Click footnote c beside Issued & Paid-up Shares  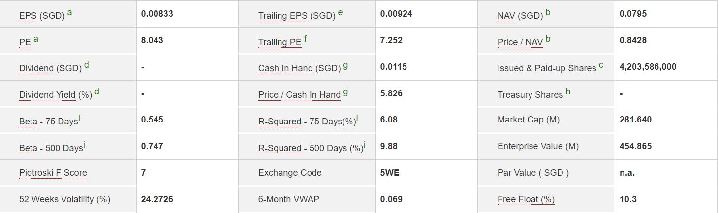tap(601, 66)
